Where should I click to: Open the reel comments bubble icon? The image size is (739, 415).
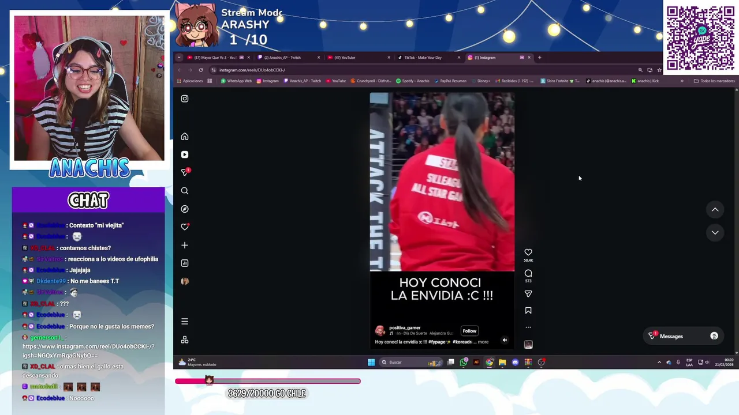pos(528,273)
